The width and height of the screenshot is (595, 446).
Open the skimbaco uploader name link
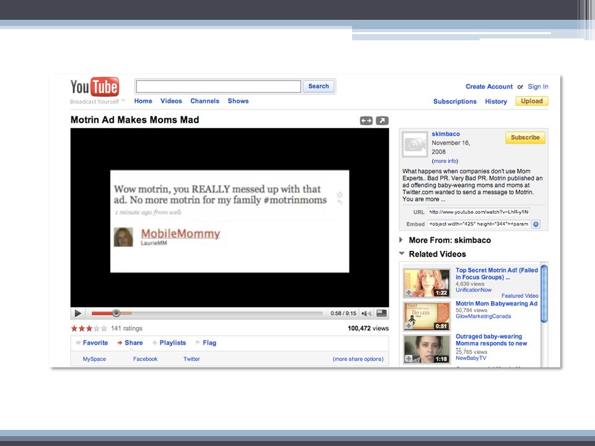[x=446, y=134]
